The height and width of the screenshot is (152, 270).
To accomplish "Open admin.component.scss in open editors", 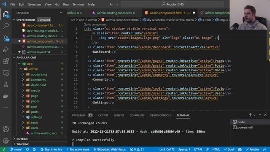I will 43,46.
